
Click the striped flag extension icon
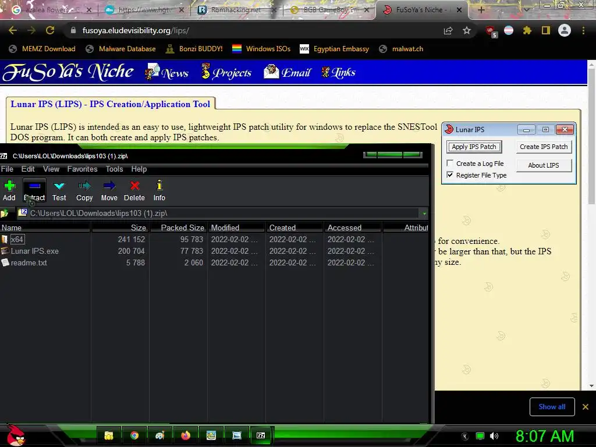coord(509,30)
